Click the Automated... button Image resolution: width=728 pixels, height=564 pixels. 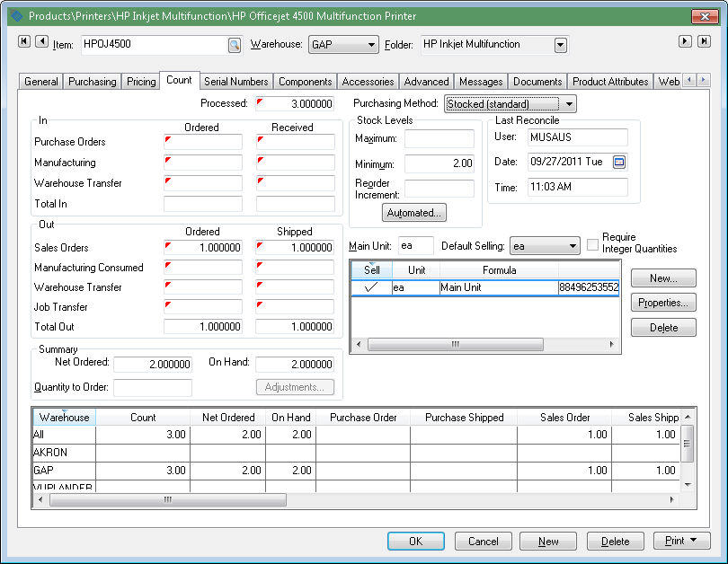pyautogui.click(x=414, y=213)
